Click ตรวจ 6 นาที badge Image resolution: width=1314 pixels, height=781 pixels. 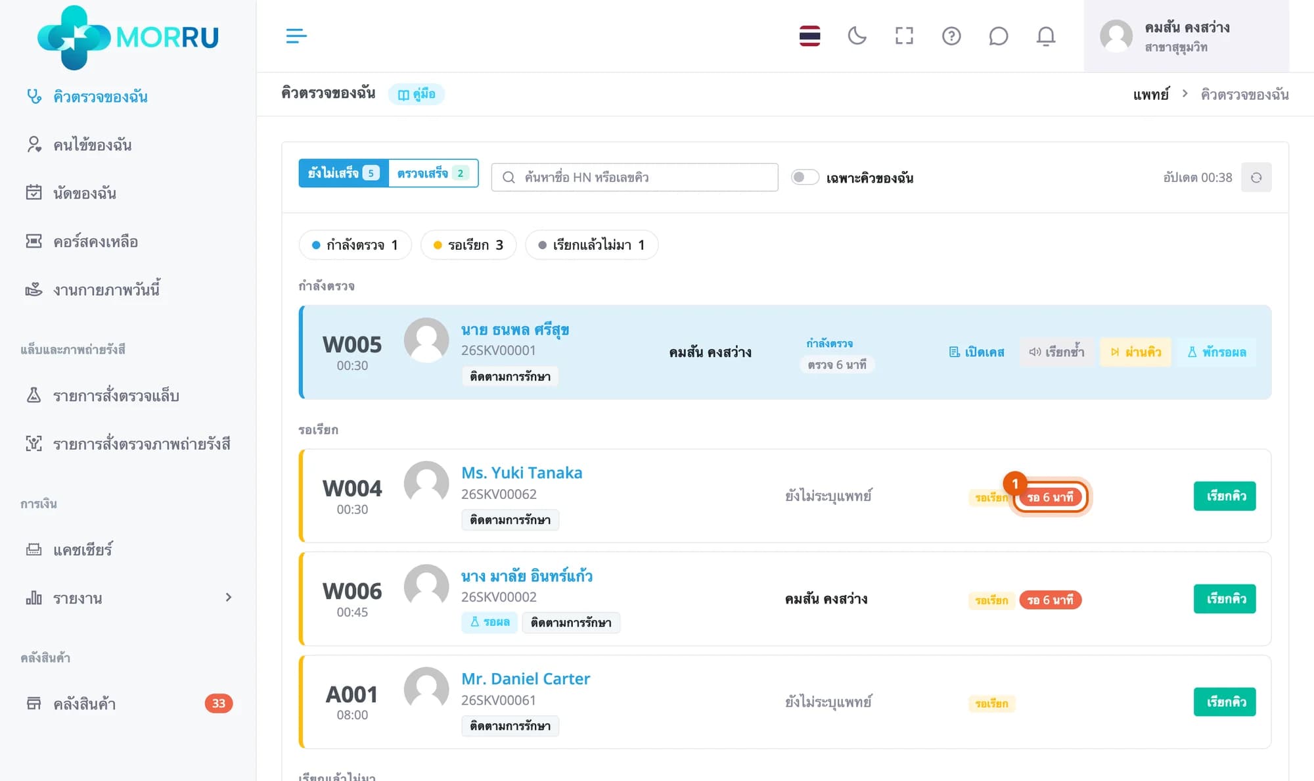[x=837, y=365]
